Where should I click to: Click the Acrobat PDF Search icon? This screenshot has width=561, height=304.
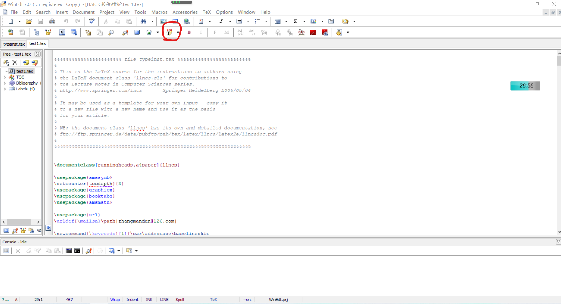pos(325,32)
